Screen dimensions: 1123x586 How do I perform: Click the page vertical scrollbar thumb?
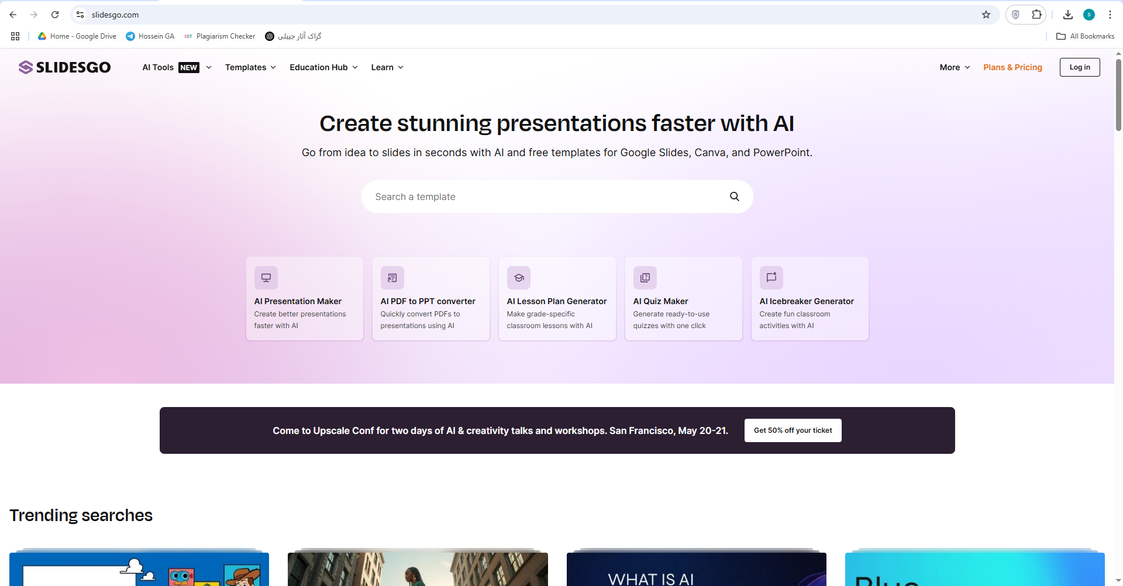[1118, 94]
